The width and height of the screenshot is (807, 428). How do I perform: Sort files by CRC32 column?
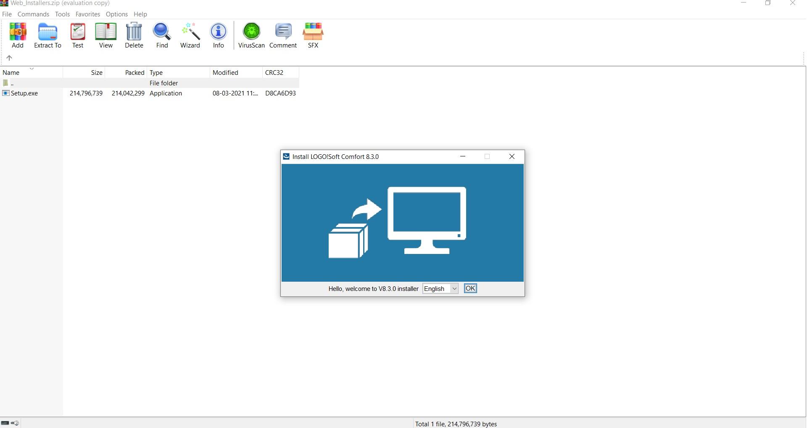[x=281, y=72]
